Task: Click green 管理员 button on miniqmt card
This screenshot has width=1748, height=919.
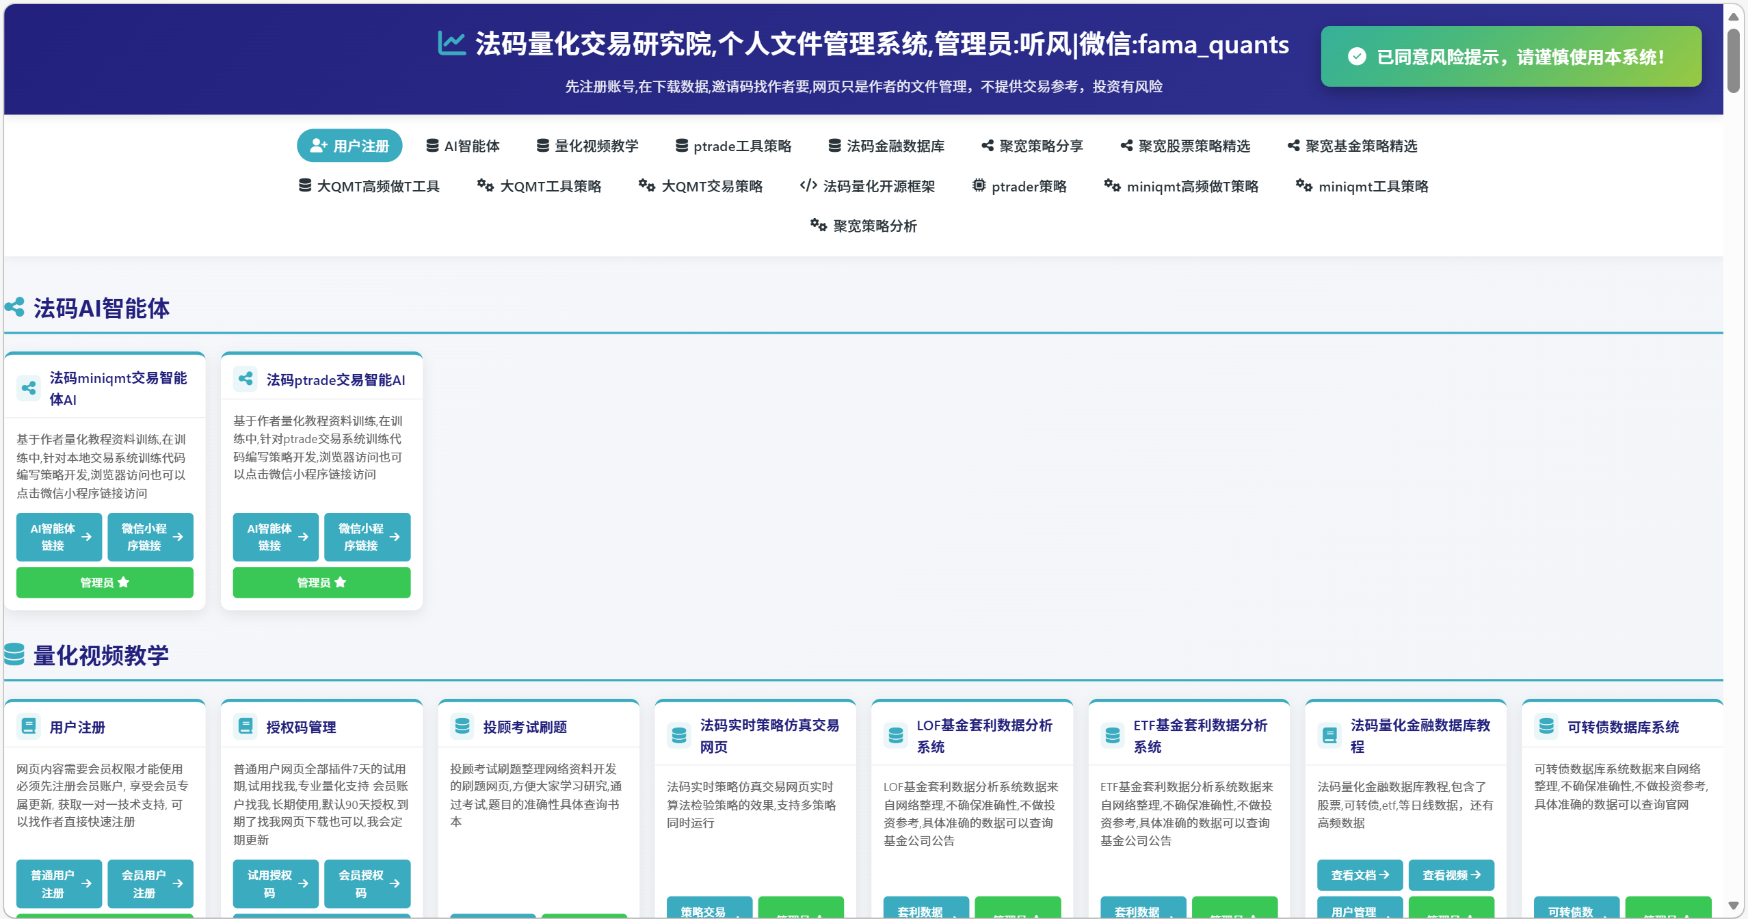Action: [105, 582]
